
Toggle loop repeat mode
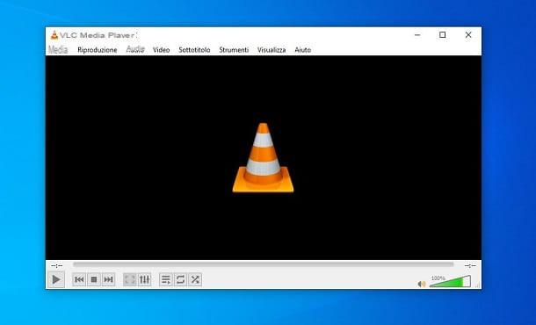[x=180, y=279]
